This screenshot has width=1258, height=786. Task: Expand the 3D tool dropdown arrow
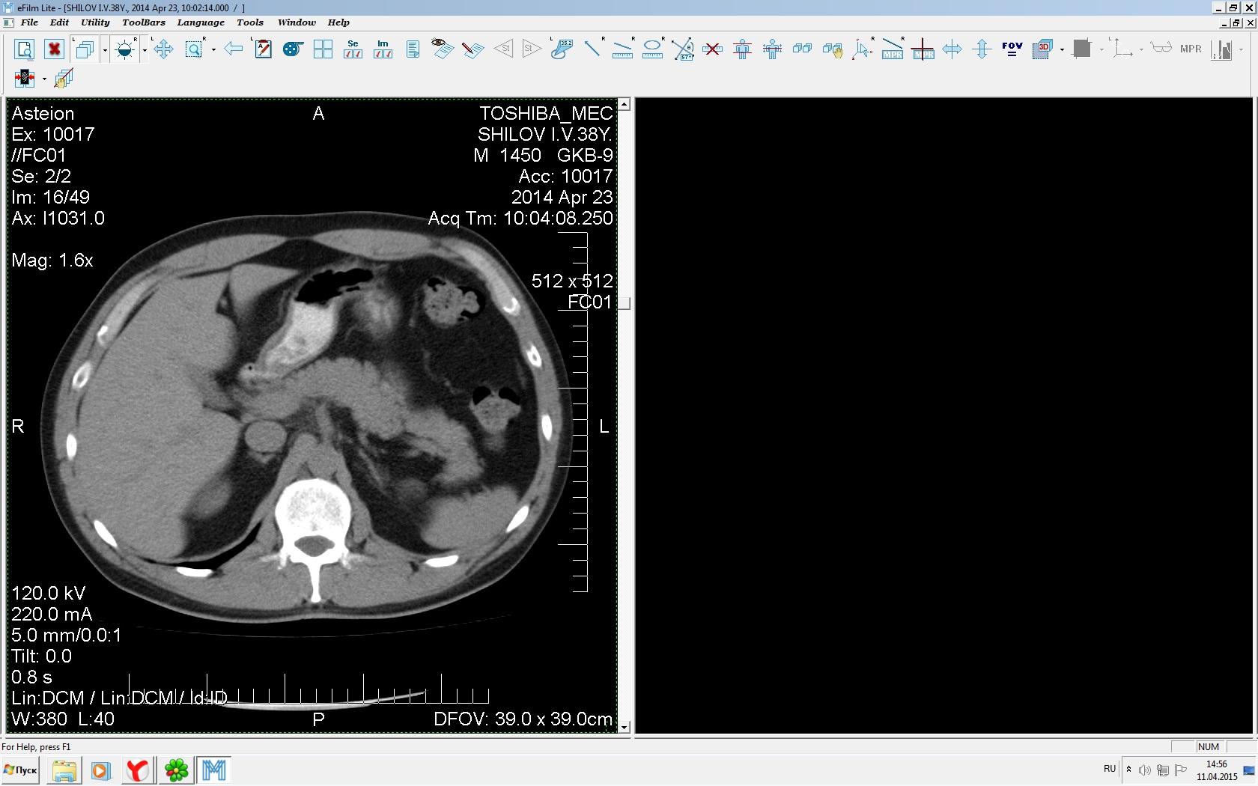1062,50
